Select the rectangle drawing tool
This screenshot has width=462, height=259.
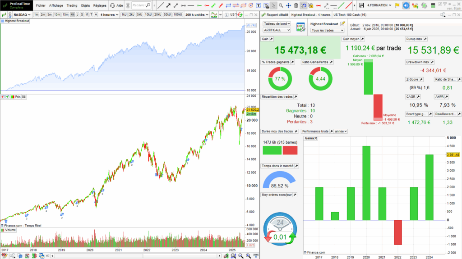tap(228, 5)
